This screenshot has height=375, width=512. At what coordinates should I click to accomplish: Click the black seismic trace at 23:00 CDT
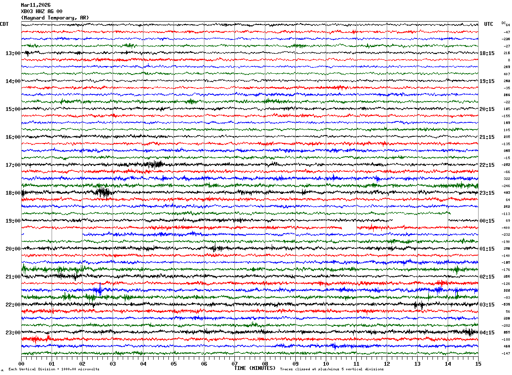tap(250, 332)
